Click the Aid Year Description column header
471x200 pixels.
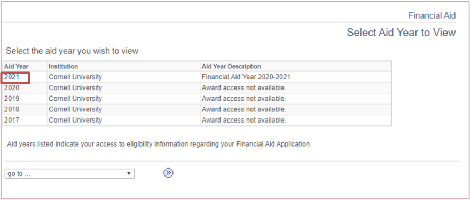[231, 66]
